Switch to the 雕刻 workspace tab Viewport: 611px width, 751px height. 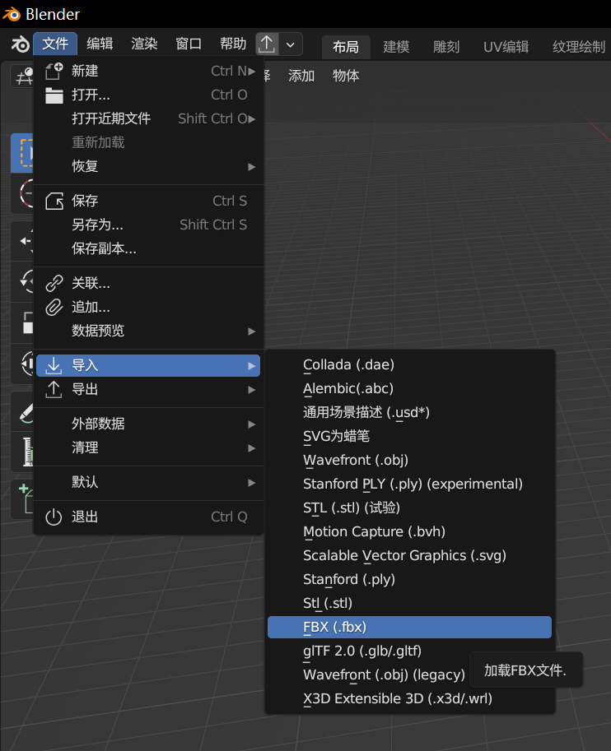[446, 47]
